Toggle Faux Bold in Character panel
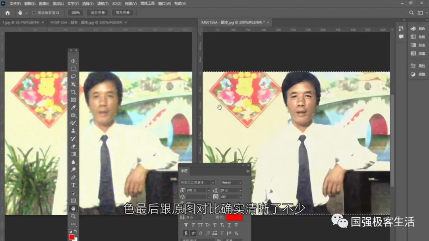The width and height of the screenshot is (429, 241). click(x=186, y=225)
